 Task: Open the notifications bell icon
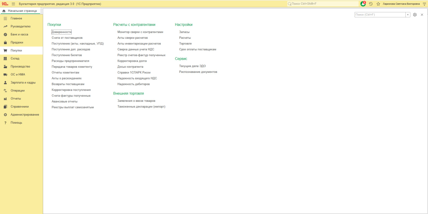[363, 4]
